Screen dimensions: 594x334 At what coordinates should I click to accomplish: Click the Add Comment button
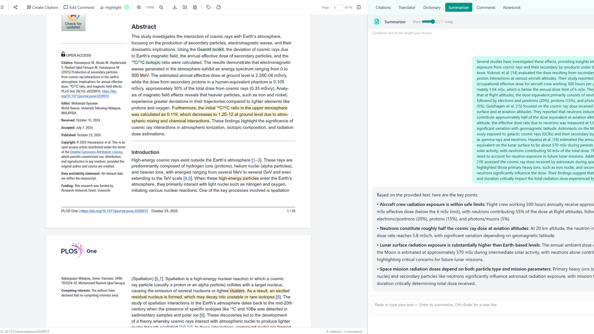pos(79,7)
